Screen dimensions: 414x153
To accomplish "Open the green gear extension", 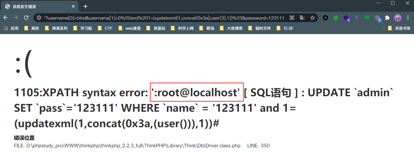I will click(x=336, y=18).
